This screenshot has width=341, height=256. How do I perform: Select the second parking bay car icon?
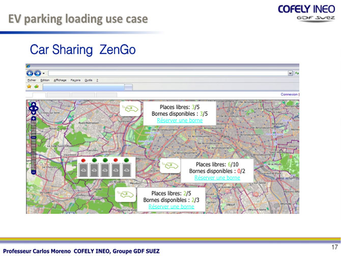pos(94,170)
